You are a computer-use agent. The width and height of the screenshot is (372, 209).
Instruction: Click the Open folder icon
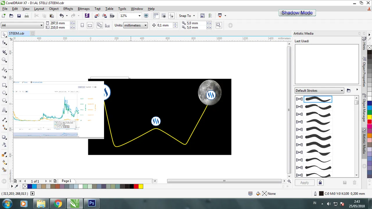(11, 16)
